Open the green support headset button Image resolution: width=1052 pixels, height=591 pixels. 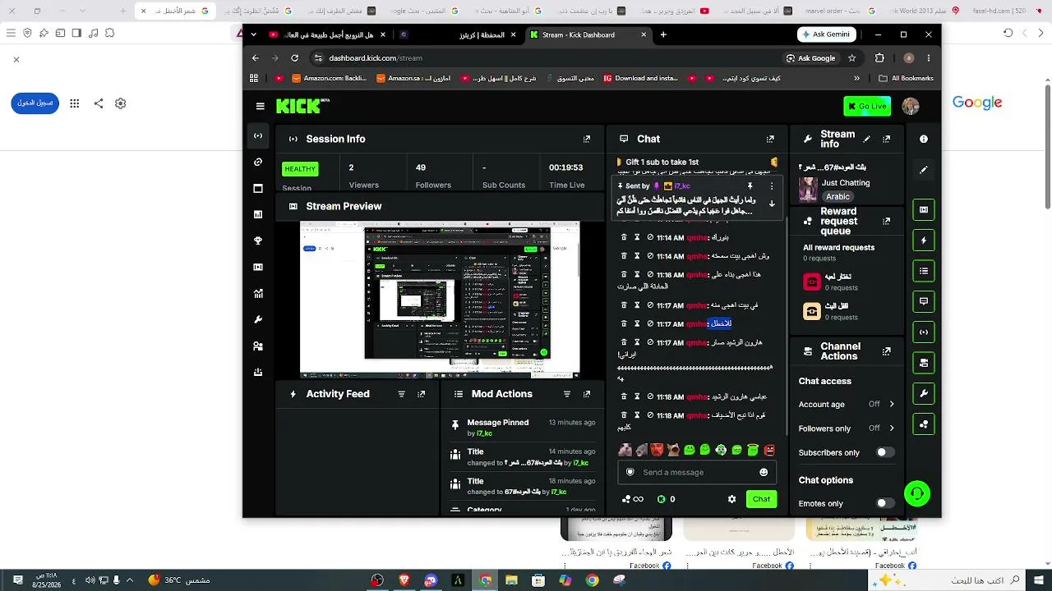[917, 493]
